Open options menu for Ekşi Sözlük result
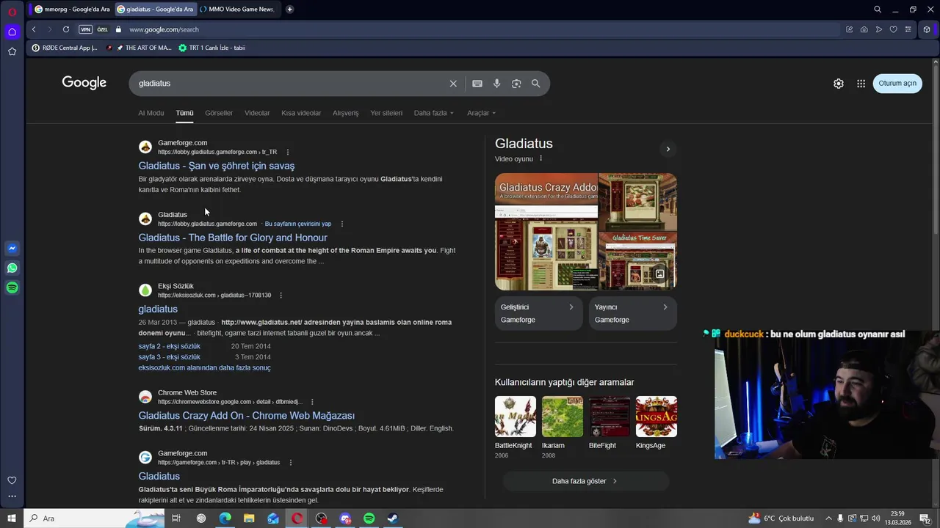 pyautogui.click(x=281, y=296)
